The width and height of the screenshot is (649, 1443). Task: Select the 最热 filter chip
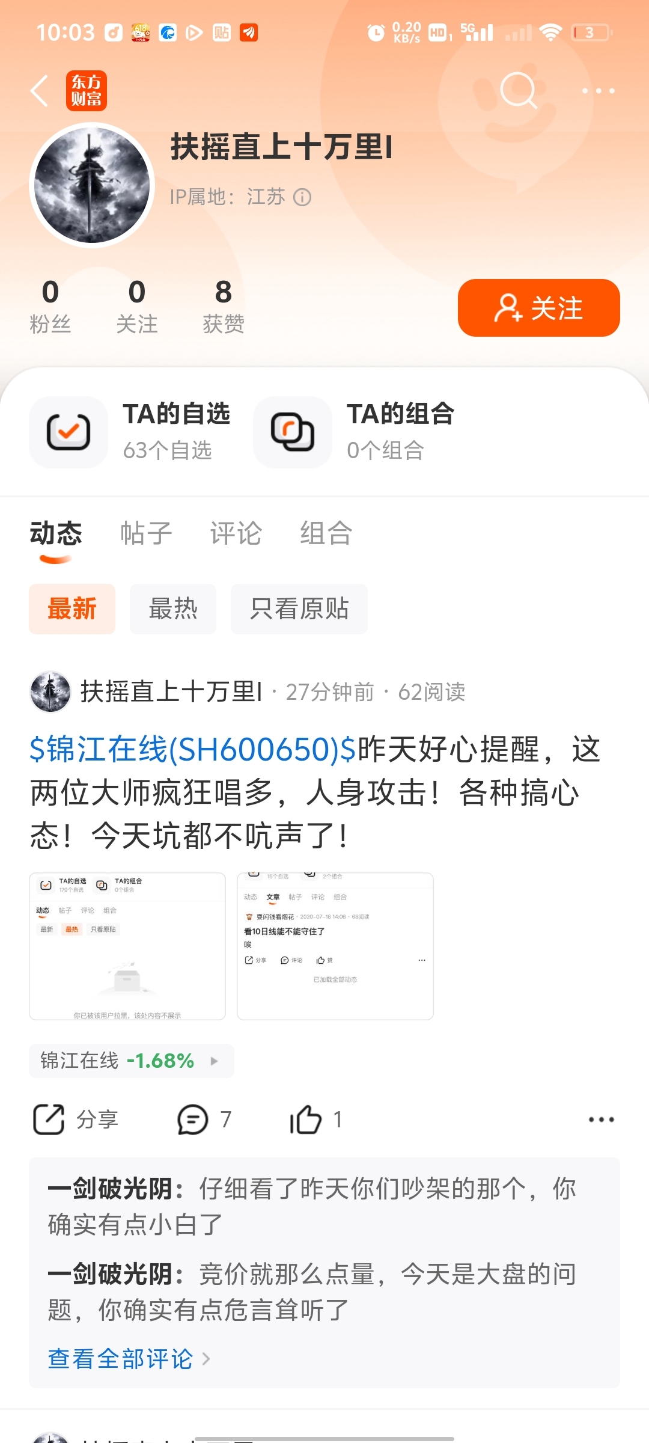pos(173,608)
